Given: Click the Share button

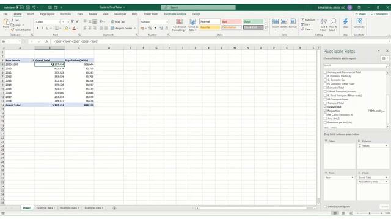Looking at the screenshot, I should pyautogui.click(x=360, y=14).
